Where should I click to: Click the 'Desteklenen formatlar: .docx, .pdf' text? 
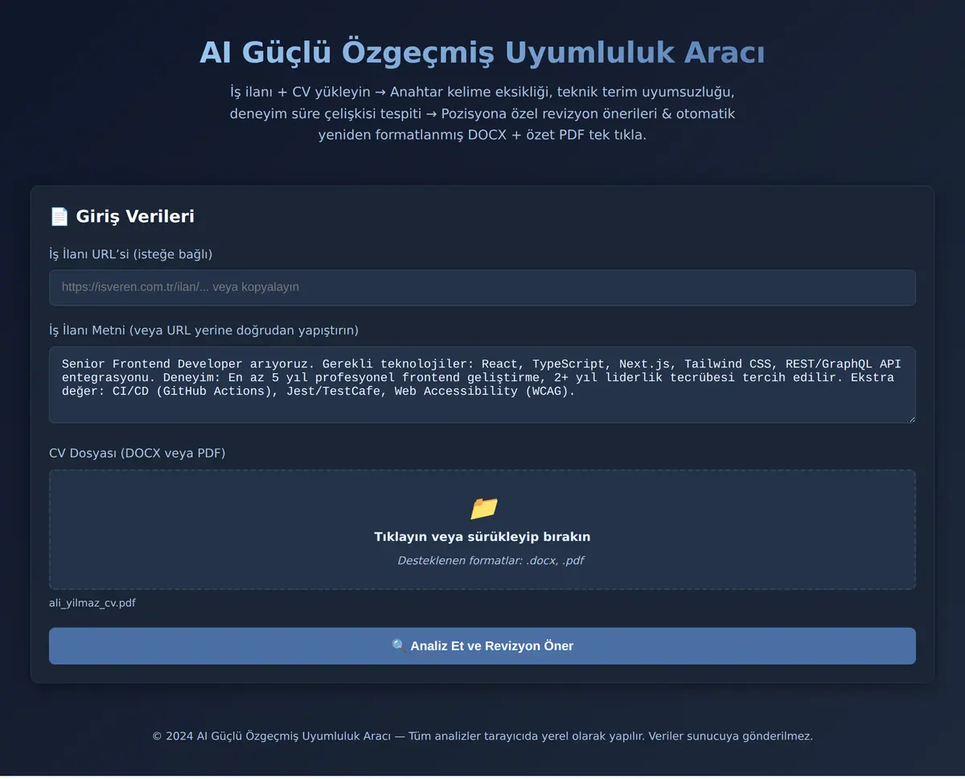coord(491,560)
